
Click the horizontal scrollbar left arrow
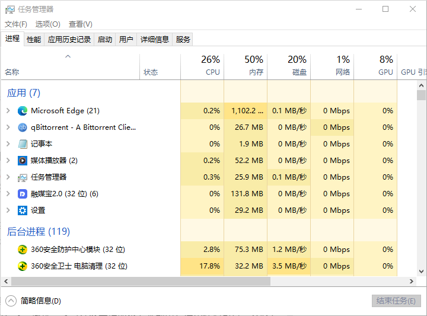(x=6, y=282)
